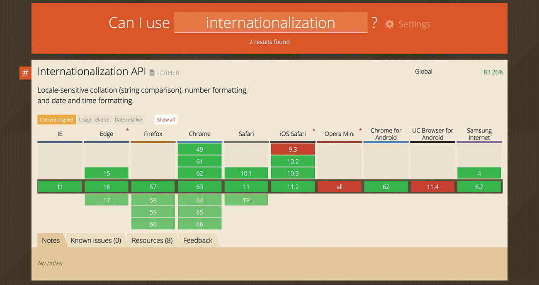Click the Opera Mini 'all' red cell

[x=339, y=186]
